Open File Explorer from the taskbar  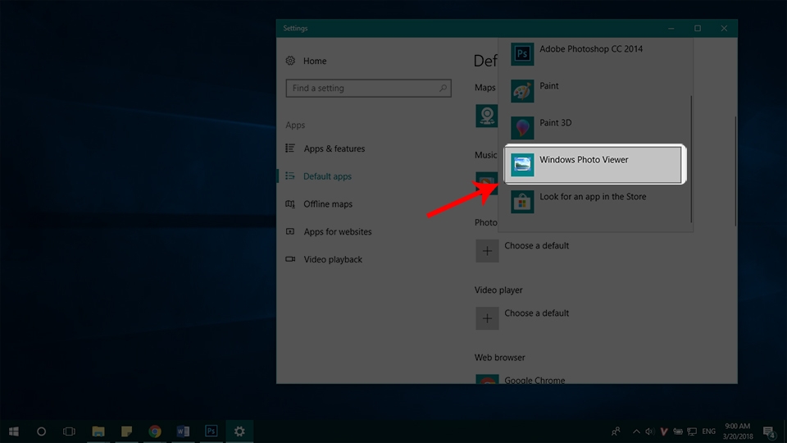(x=98, y=431)
